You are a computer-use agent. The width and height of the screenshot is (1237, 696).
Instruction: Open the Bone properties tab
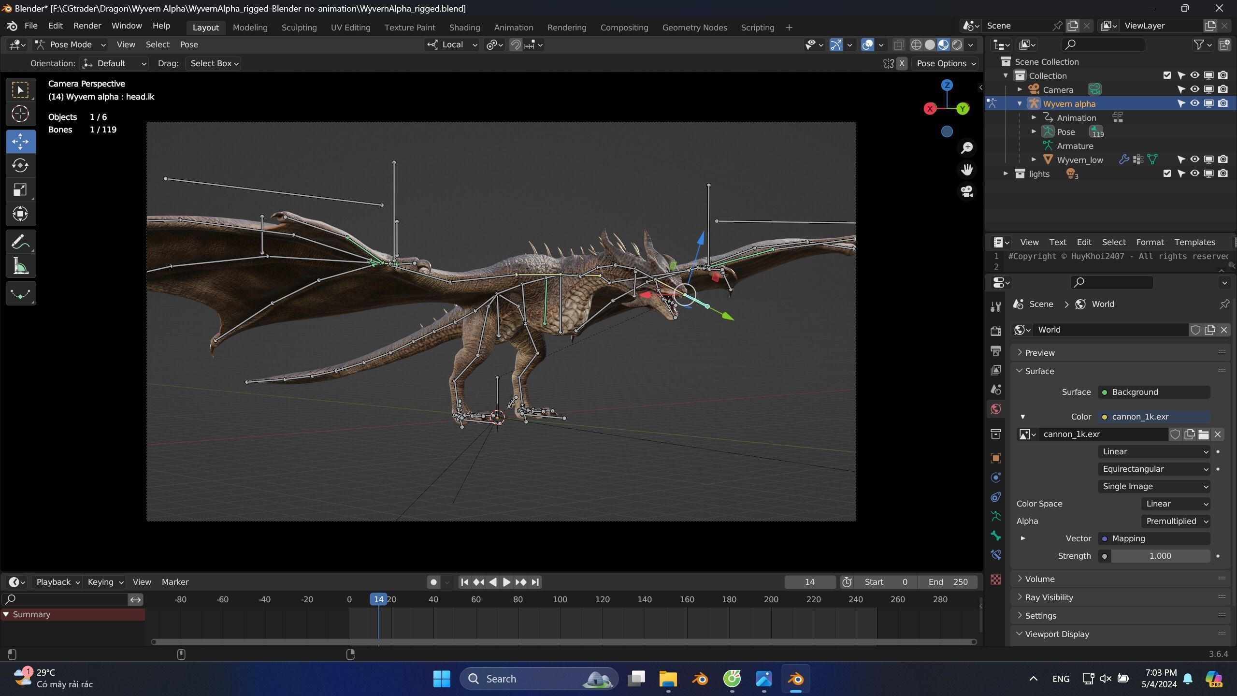coord(995,536)
